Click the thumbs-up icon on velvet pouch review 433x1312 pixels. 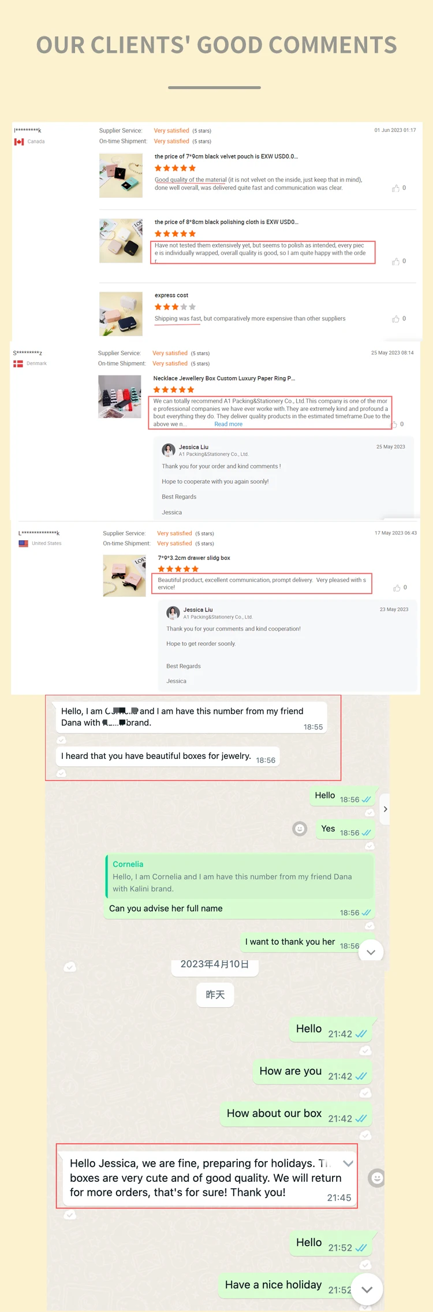[x=395, y=188]
